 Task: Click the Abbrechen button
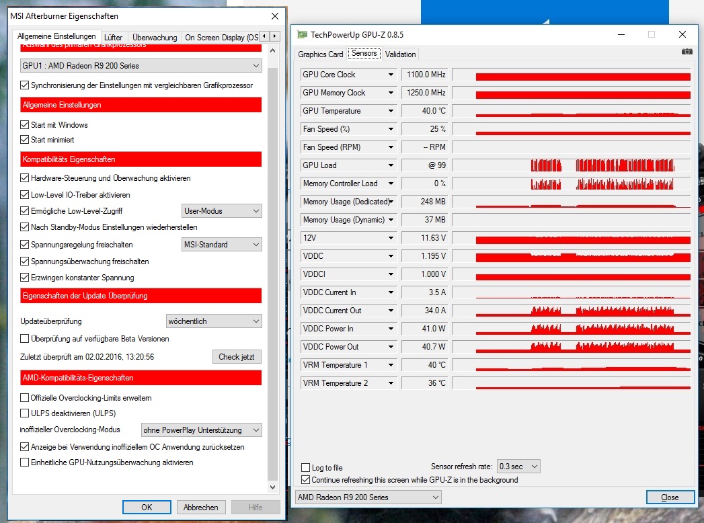click(x=200, y=508)
